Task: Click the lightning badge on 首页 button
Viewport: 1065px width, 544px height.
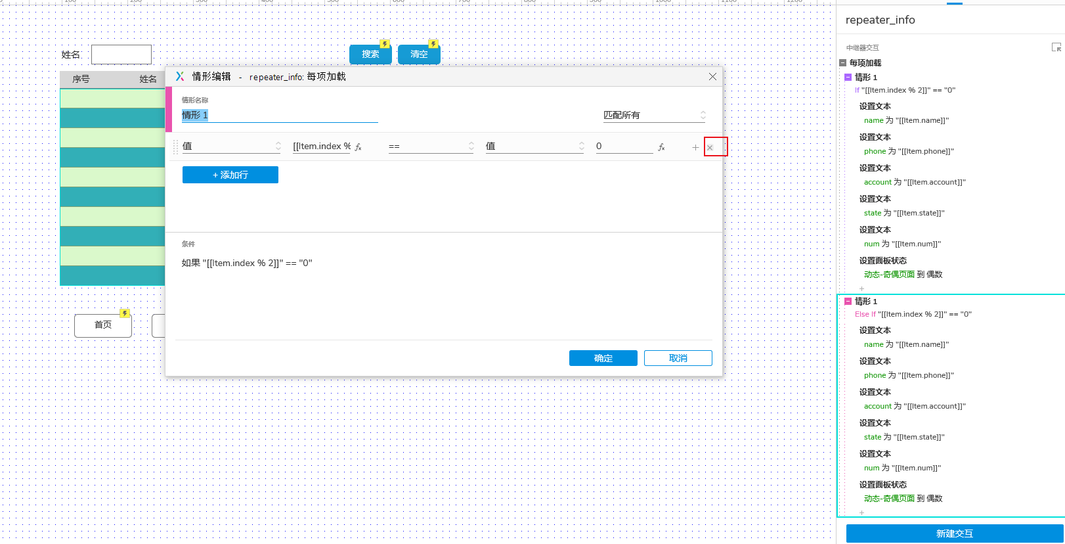Action: click(125, 313)
